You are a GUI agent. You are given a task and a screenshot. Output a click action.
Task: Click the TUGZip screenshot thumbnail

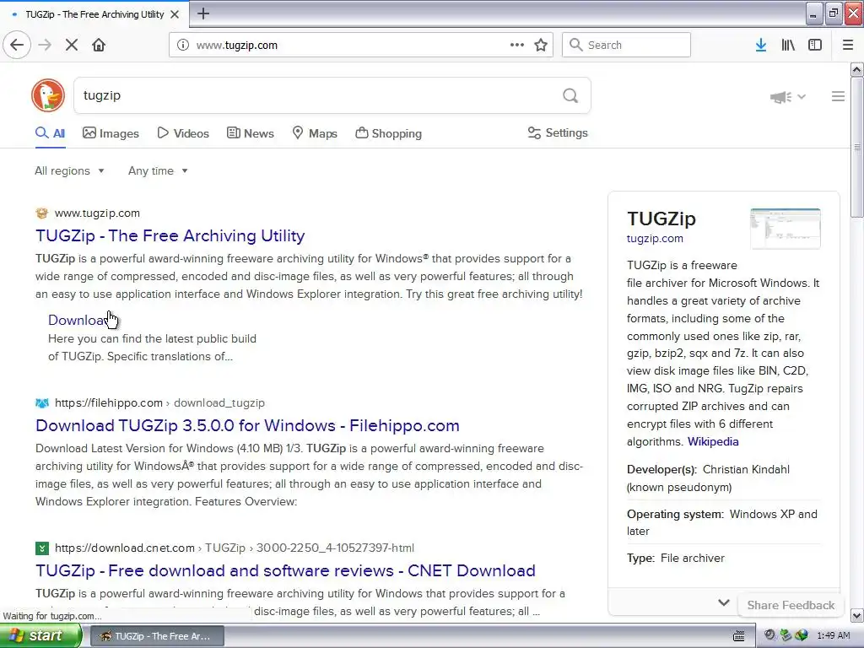click(786, 229)
